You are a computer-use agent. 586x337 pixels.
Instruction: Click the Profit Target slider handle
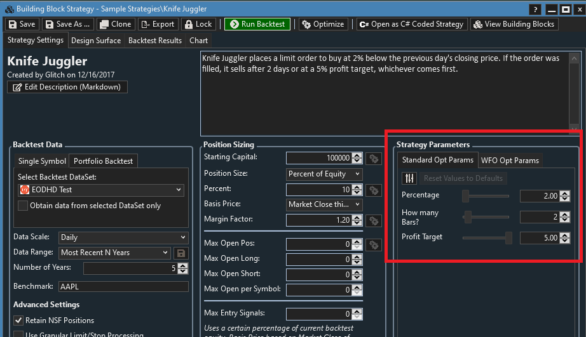pos(508,238)
